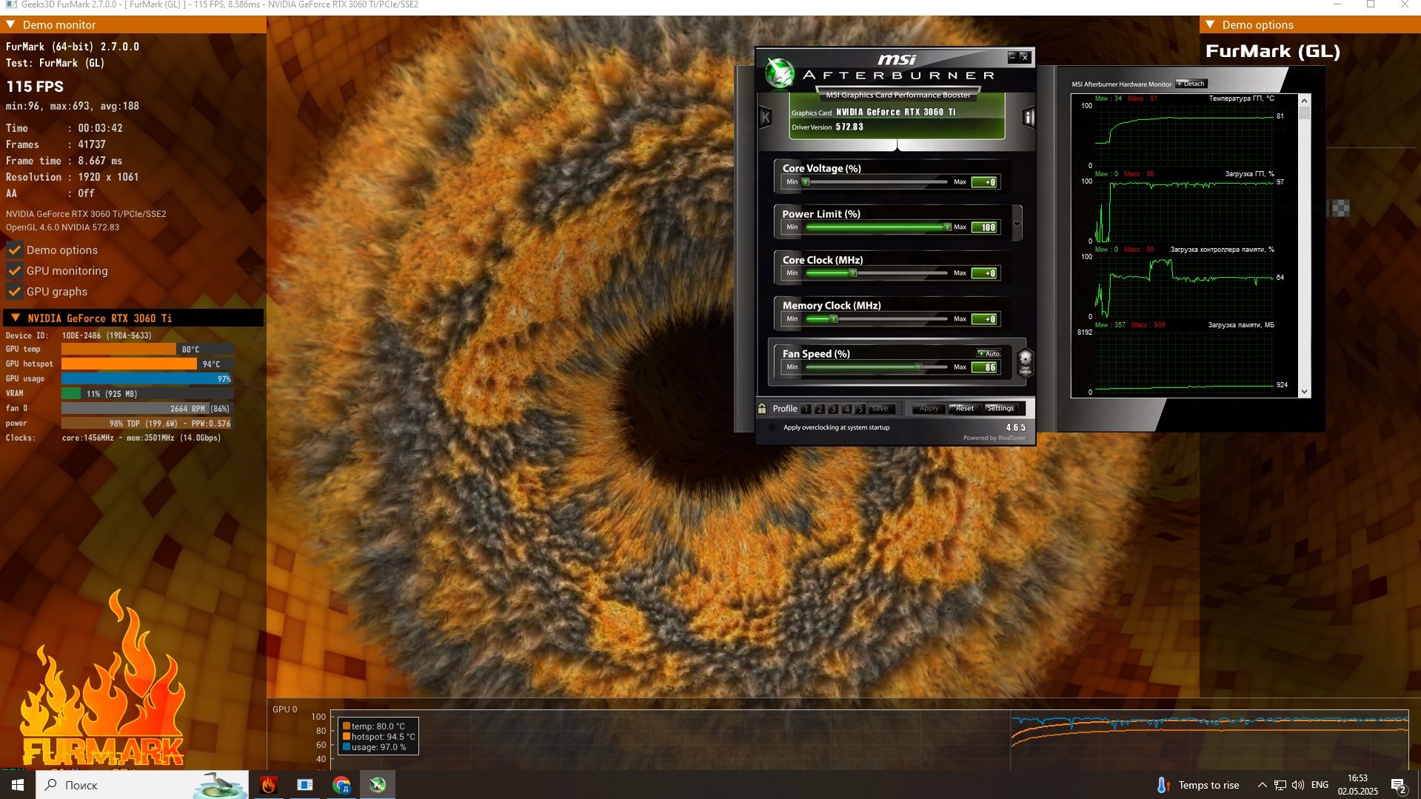Click the Core Clock value field +0
This screenshot has width=1421, height=799.
(x=985, y=273)
